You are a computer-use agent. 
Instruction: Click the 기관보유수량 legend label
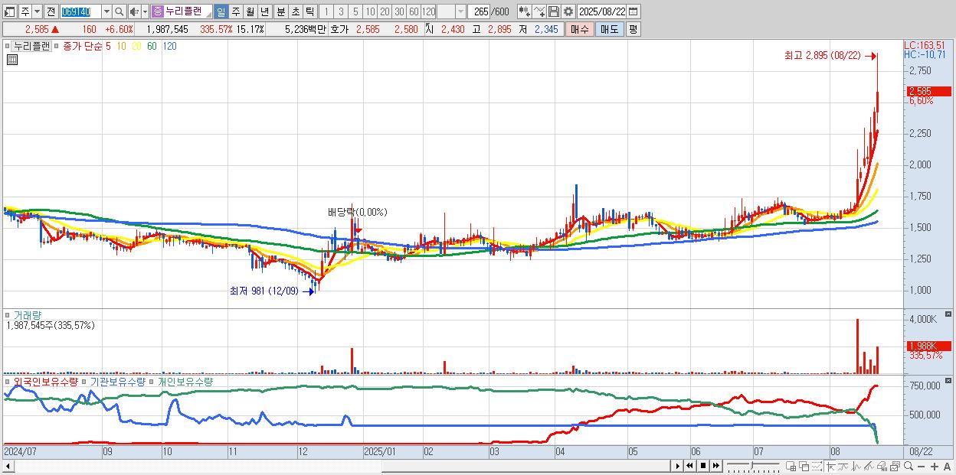(x=118, y=382)
